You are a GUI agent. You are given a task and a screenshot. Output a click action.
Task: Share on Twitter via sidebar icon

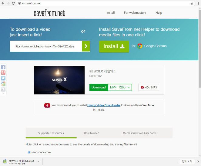[x=3, y=78]
